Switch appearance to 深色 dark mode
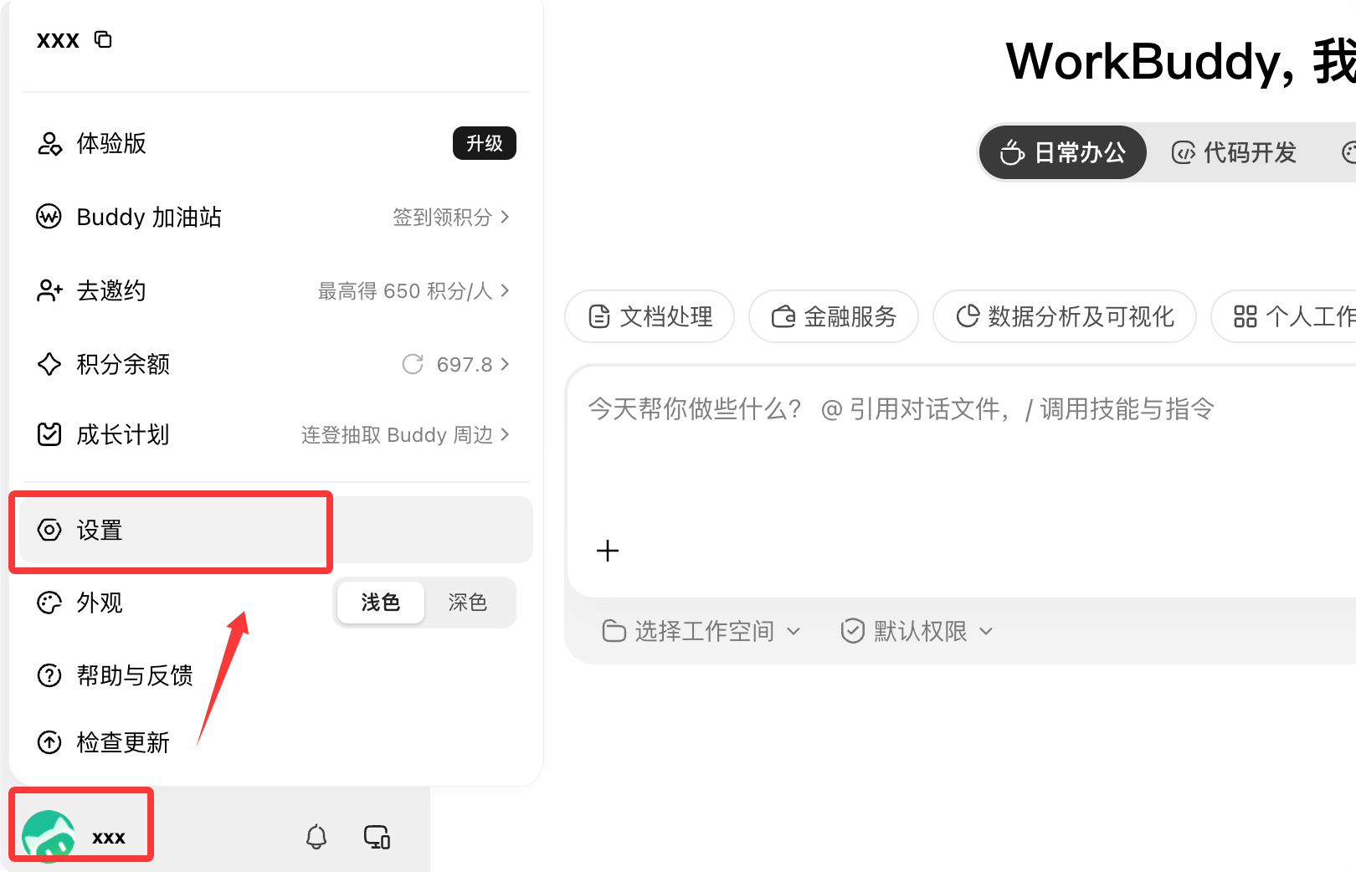 click(x=468, y=603)
